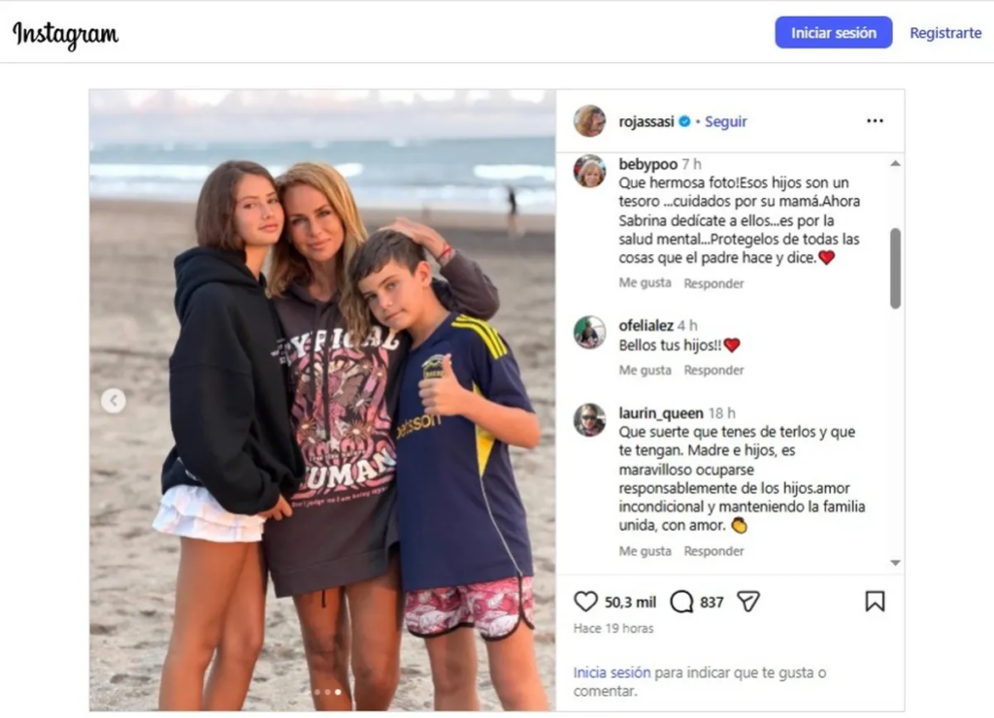
Task: Open the three-dot more options menu
Action: (875, 121)
